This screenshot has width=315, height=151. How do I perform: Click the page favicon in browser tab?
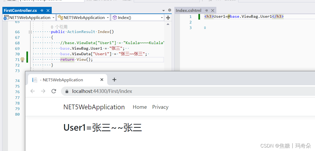[35, 80]
